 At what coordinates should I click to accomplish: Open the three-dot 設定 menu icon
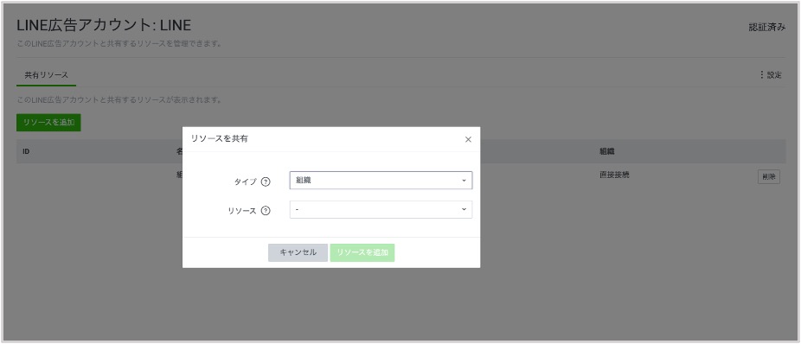tap(762, 75)
